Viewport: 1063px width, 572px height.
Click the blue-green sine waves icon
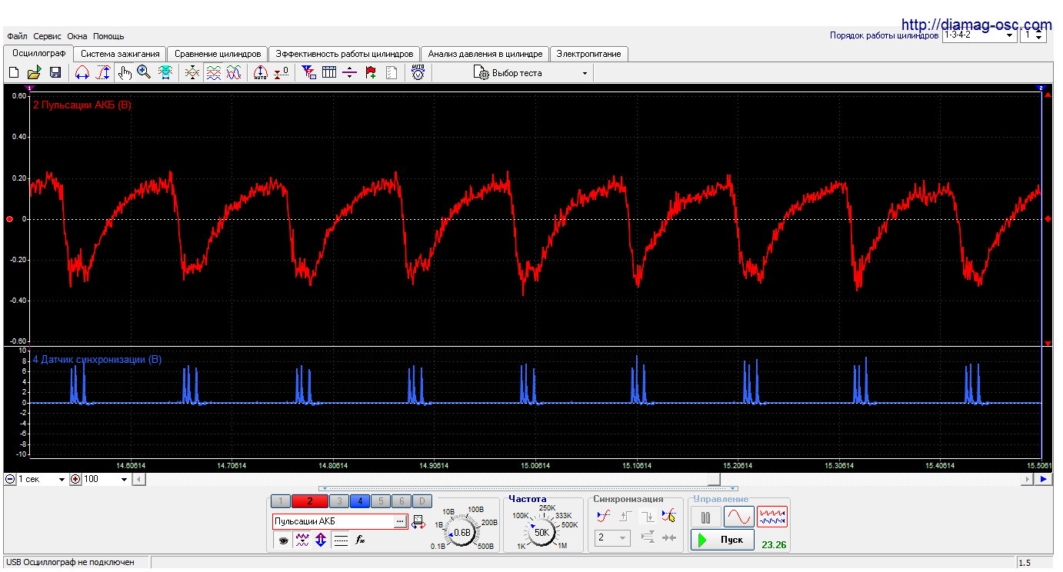point(234,73)
